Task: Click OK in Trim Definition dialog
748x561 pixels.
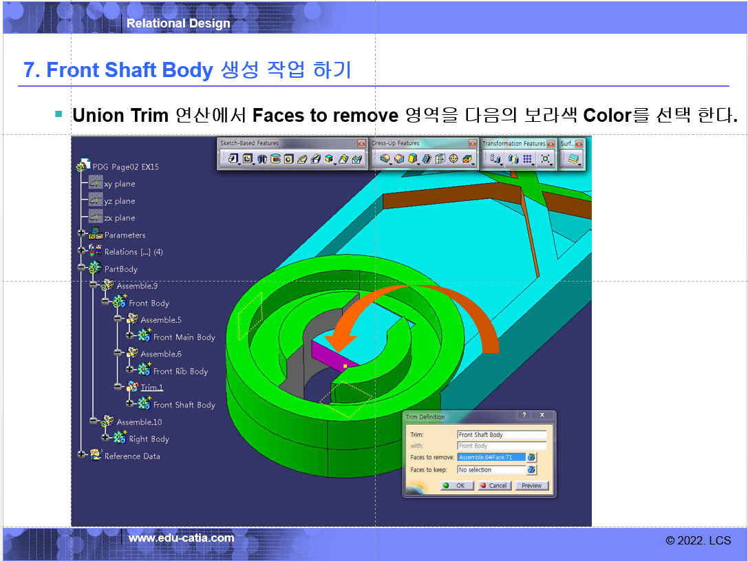Action: pos(454,485)
